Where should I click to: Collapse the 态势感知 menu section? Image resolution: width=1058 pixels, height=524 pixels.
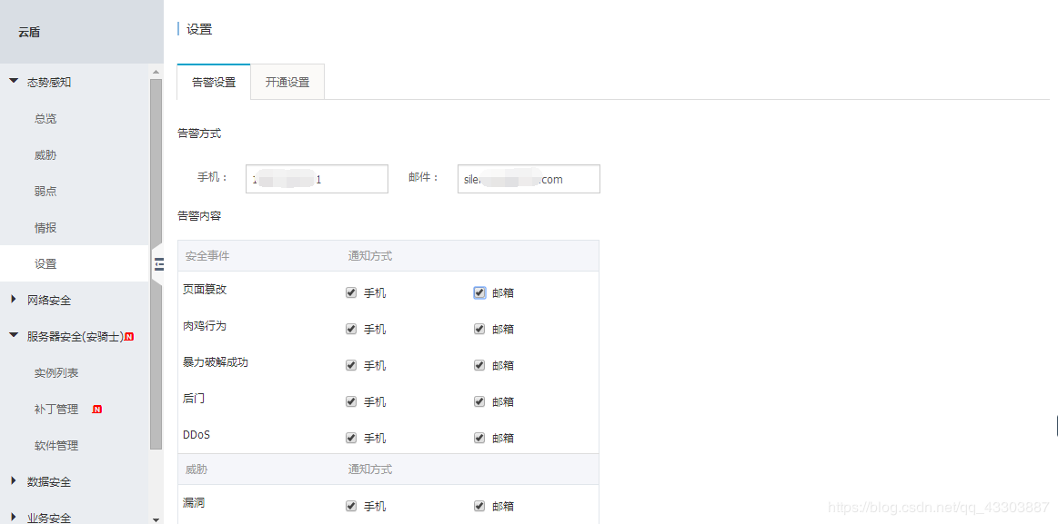click(14, 82)
